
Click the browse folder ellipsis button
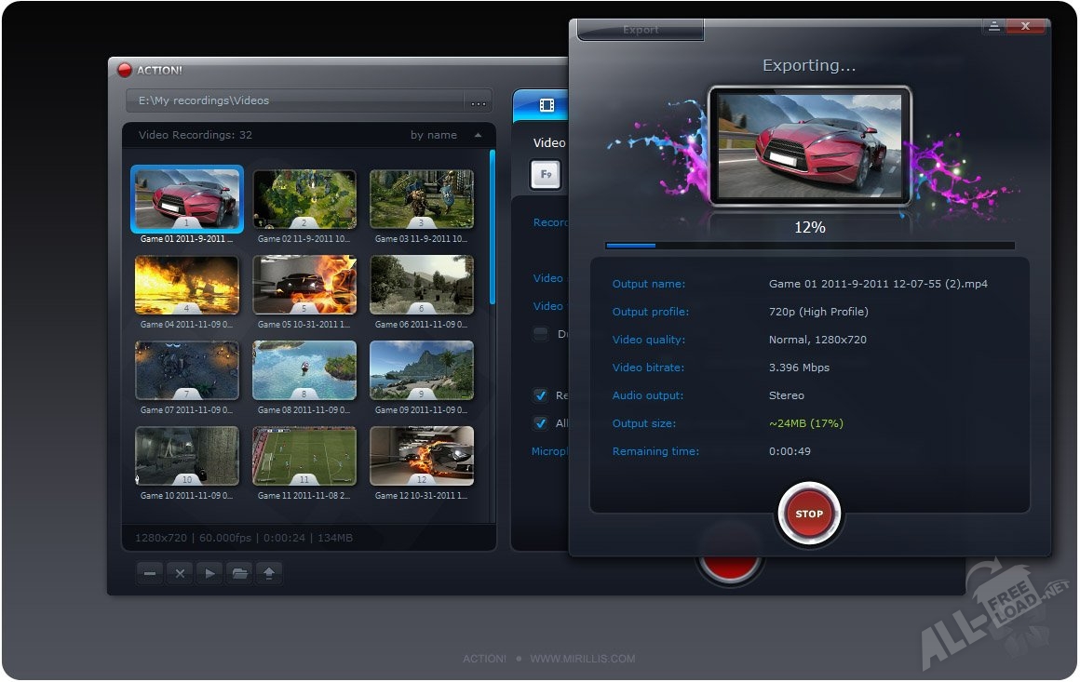(x=479, y=101)
